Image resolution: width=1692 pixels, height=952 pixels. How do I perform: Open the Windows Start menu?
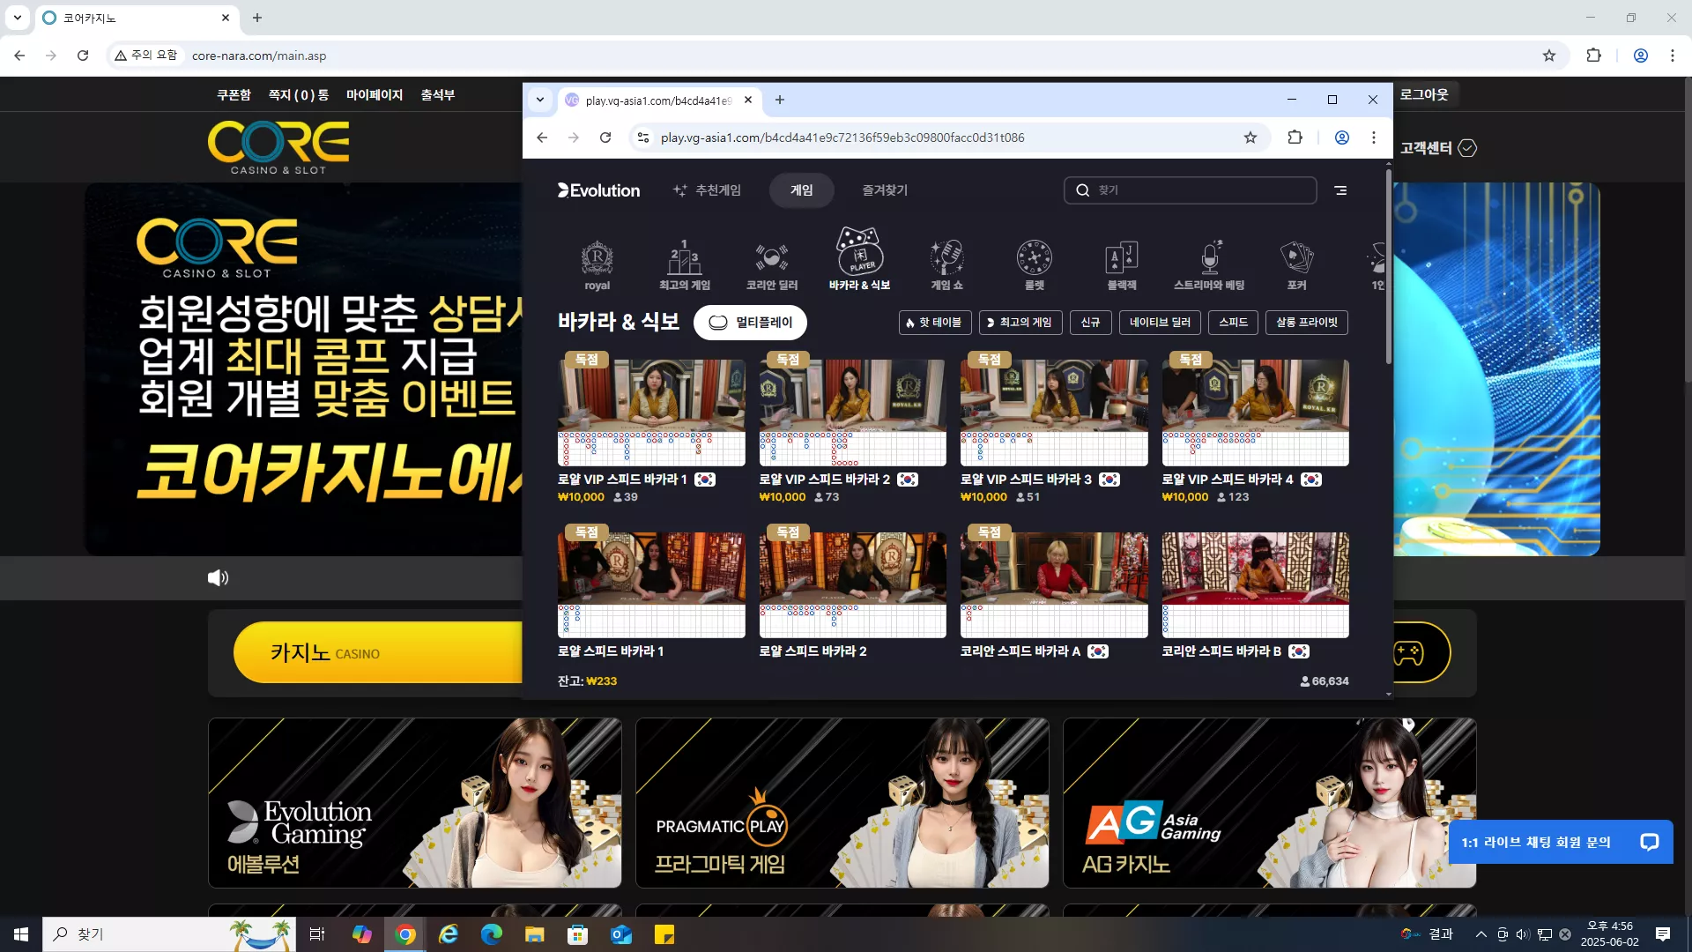21,934
